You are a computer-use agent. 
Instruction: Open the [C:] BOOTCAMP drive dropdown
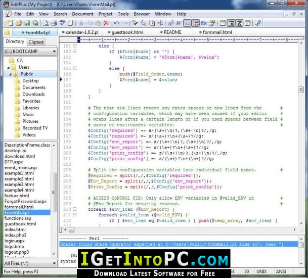[54, 52]
